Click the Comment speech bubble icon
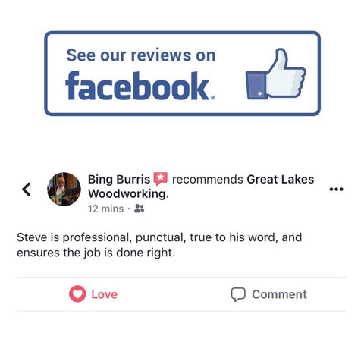364x364 pixels. tap(238, 294)
